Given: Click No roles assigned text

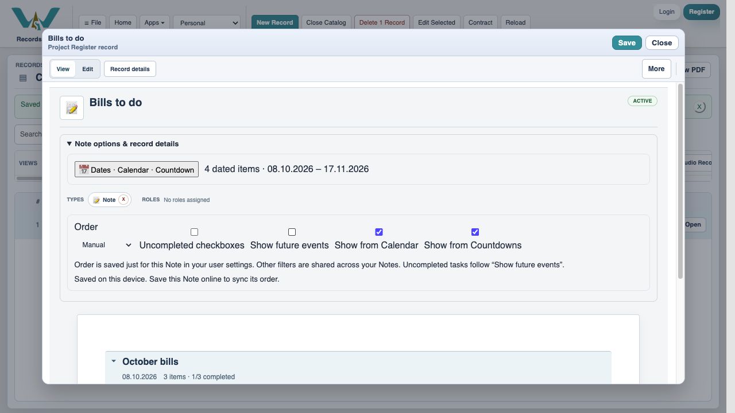Looking at the screenshot, I should (187, 200).
